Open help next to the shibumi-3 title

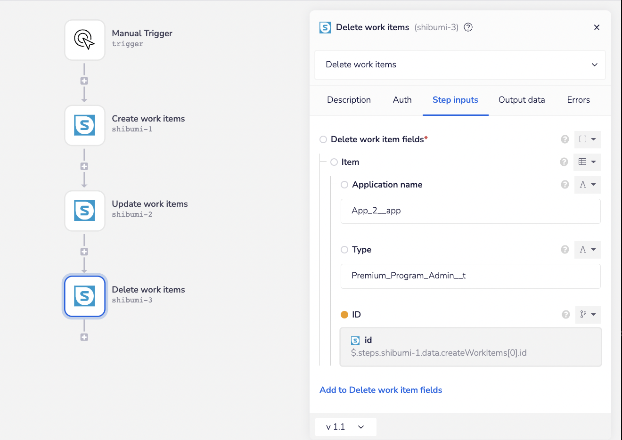(x=468, y=27)
